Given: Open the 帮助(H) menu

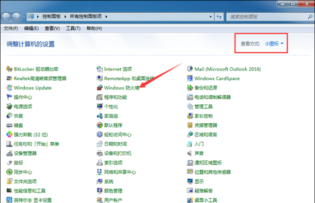Looking at the screenshot, I should [94, 29].
